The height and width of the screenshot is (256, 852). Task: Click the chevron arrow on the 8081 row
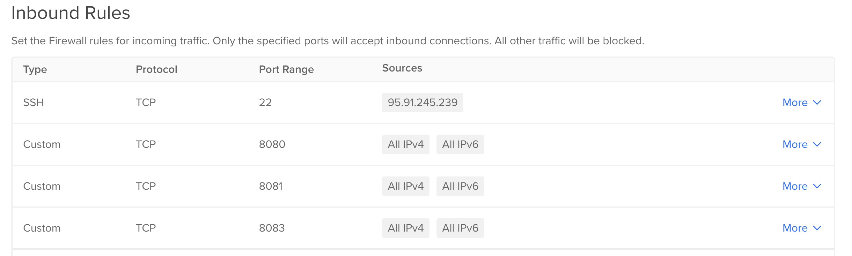[x=817, y=186]
